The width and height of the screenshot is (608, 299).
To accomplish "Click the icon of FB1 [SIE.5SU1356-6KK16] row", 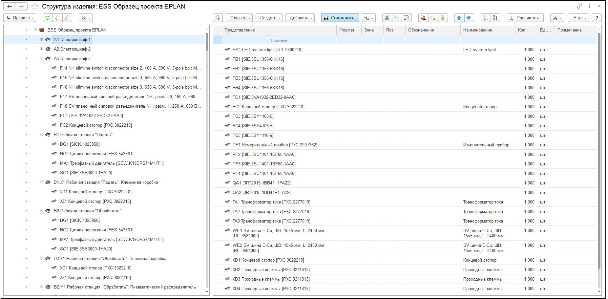I will (227, 59).
